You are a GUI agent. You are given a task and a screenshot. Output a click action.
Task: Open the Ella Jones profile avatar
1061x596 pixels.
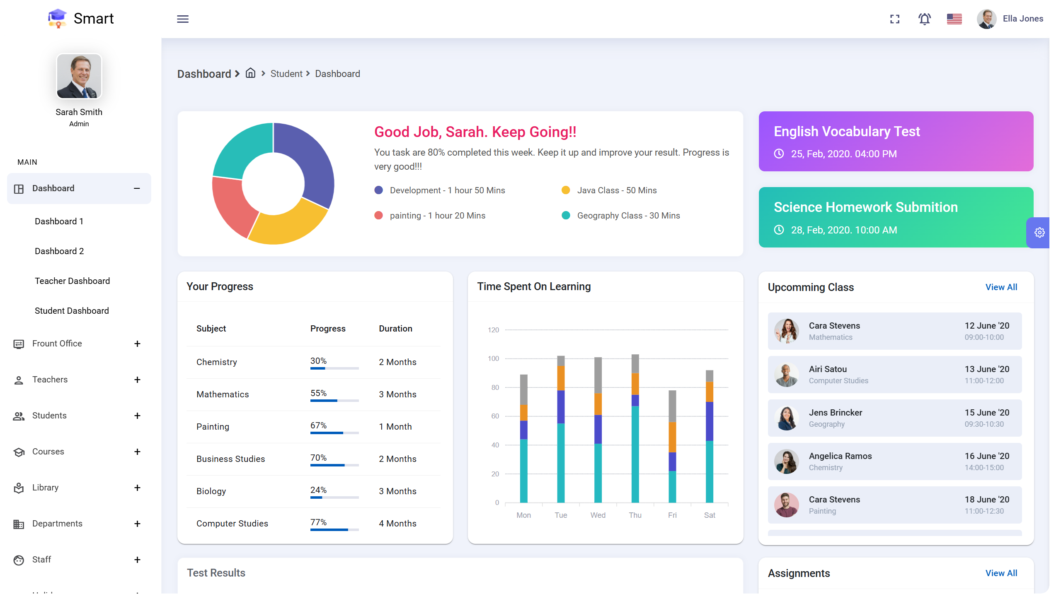click(x=987, y=19)
